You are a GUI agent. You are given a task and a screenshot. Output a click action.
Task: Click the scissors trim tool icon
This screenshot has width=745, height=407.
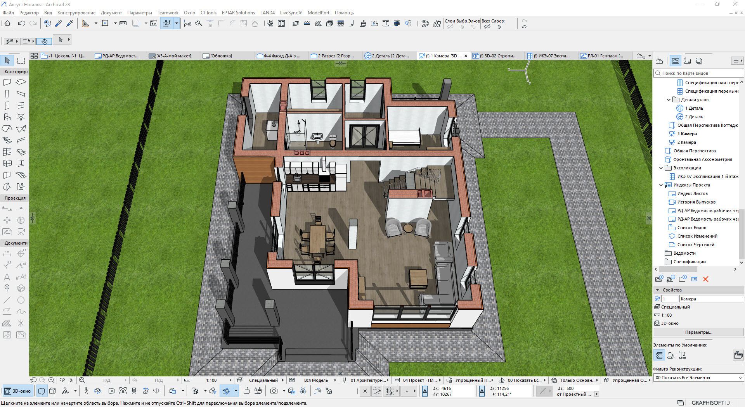tap(187, 24)
